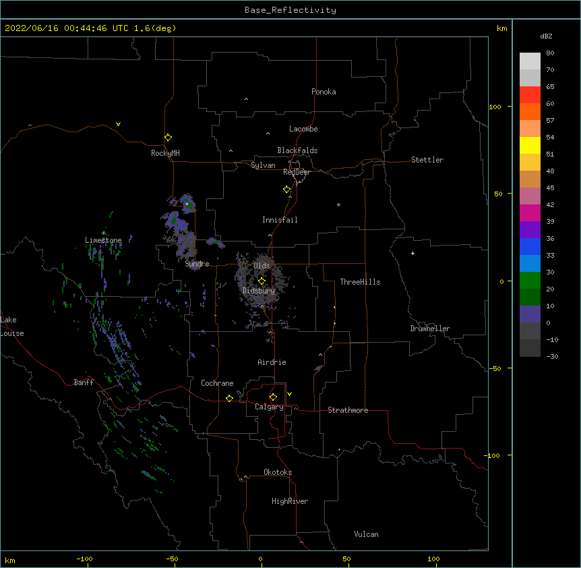Select the Drumheller label
This screenshot has width=581, height=568.
[x=430, y=329]
